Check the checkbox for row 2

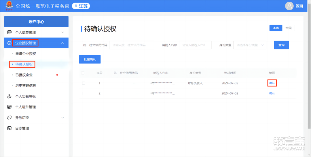84,93
